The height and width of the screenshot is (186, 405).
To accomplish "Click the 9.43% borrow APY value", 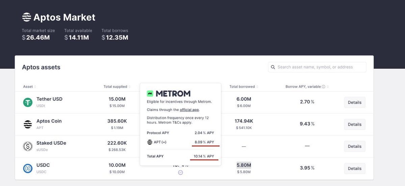I will tap(307, 124).
